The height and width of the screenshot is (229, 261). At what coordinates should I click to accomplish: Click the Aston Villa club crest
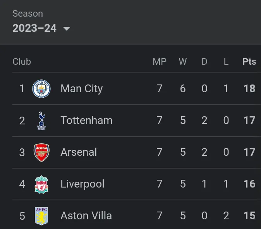[x=41, y=216]
